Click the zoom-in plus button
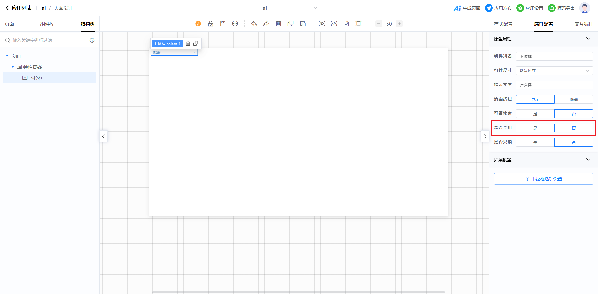The image size is (598, 294). [x=399, y=24]
